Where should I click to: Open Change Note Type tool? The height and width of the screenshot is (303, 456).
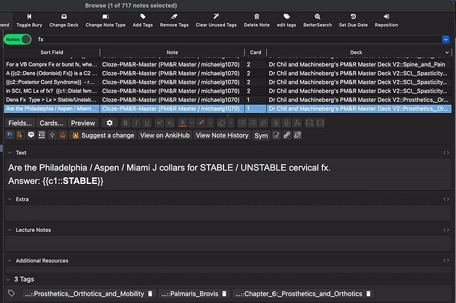coord(105,16)
